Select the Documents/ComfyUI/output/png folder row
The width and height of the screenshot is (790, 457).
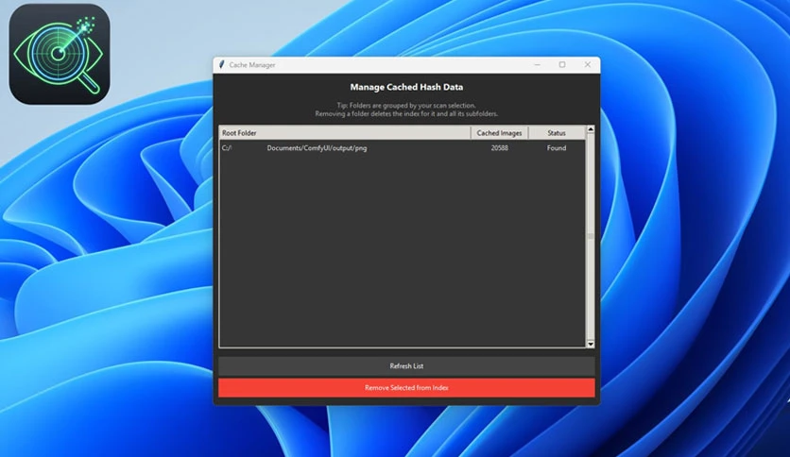(x=402, y=148)
